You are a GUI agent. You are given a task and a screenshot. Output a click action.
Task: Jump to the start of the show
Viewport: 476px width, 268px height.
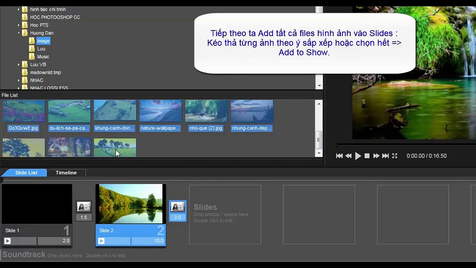pyautogui.click(x=339, y=156)
